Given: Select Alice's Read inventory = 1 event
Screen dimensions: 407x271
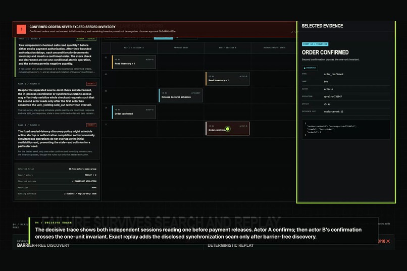Looking at the screenshot, I should pos(134,62).
